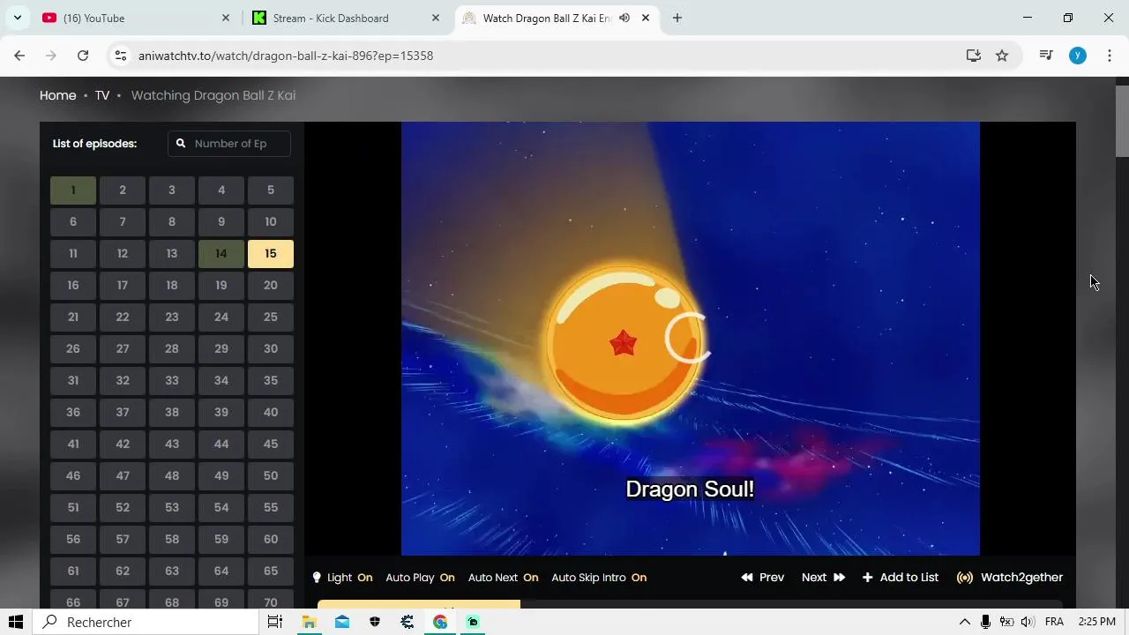Select the current episode 15

pos(271,253)
